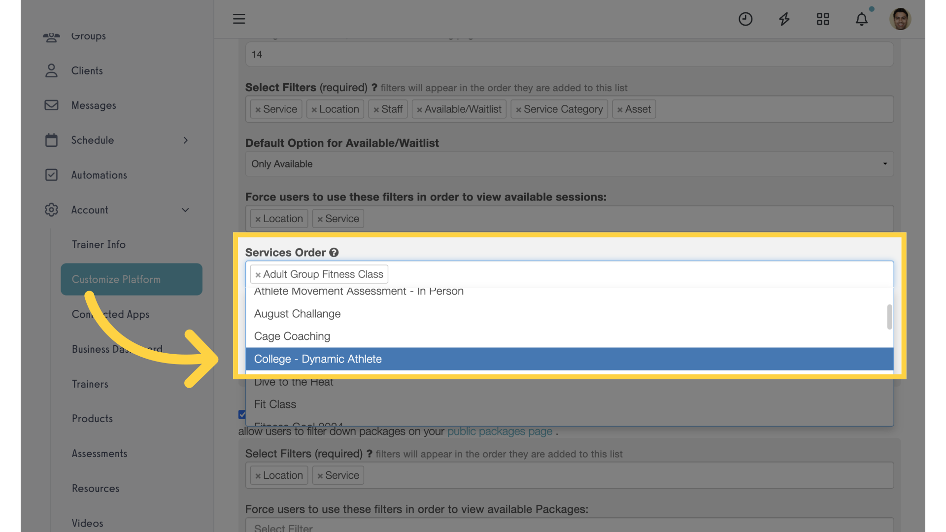This screenshot has width=946, height=532.
Task: Toggle the checkbox near Fit Class option
Action: pos(242,414)
